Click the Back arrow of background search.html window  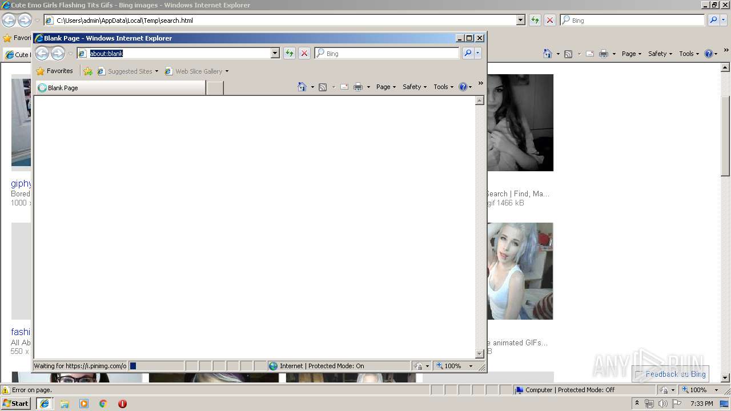click(9, 21)
